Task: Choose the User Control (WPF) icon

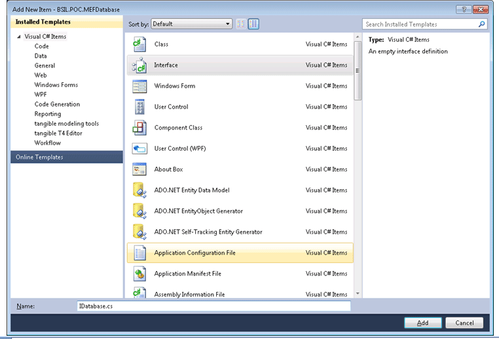Action: [139, 149]
